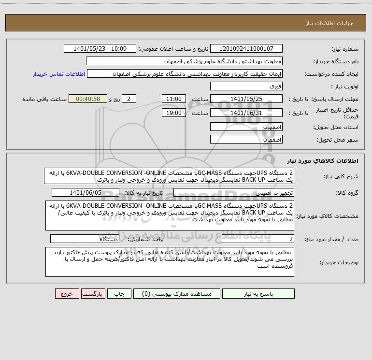Click the استان محل تحویل field
The height and width of the screenshot is (360, 372).
point(246,127)
